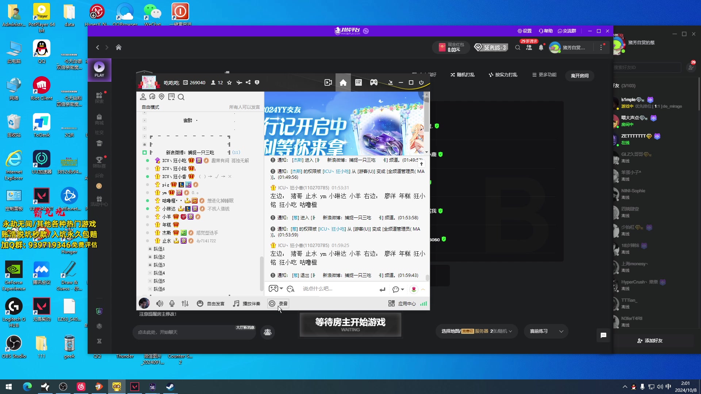Click 离开房间 leave room button
The image size is (701, 394).
click(x=580, y=76)
